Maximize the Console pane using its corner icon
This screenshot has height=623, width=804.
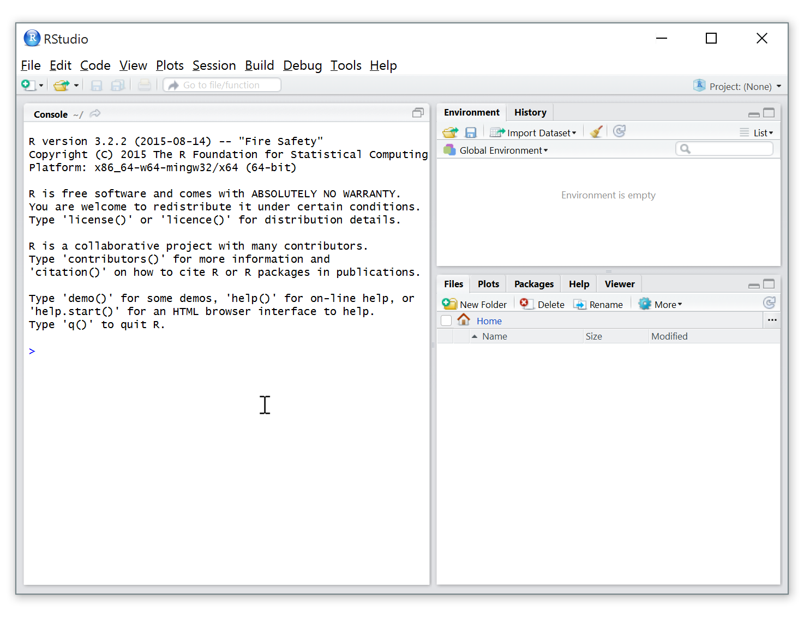(x=418, y=113)
